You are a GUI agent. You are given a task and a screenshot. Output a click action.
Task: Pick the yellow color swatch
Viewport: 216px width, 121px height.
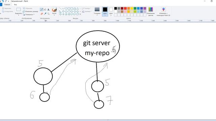coord(132,8)
